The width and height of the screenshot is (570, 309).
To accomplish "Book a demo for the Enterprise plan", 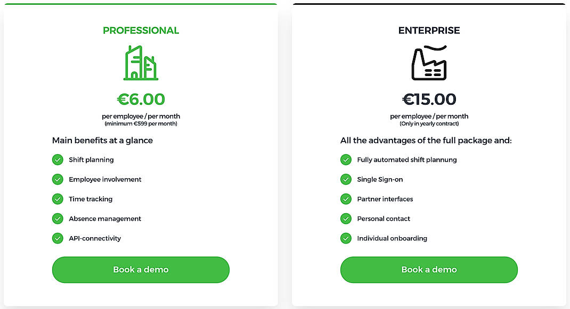I will point(429,270).
